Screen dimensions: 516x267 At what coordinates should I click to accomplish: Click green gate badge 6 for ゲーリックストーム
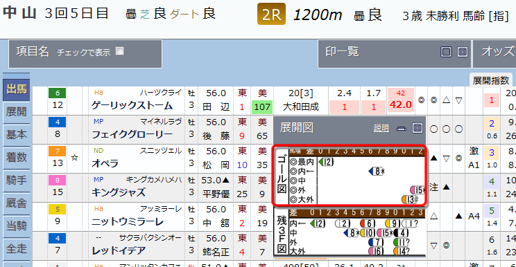(58, 93)
